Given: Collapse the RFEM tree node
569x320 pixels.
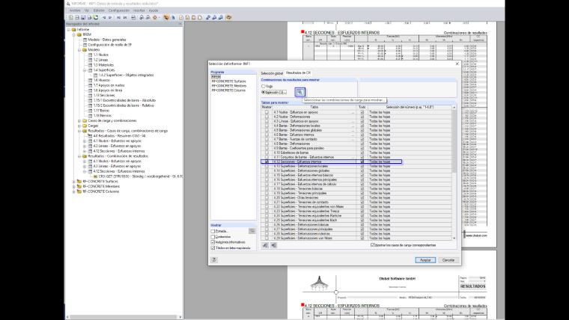Looking at the screenshot, I should [x=74, y=35].
